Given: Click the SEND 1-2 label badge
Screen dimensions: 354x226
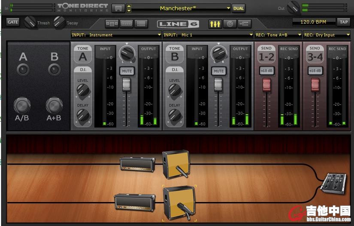Looking at the screenshot, I should point(266,54).
